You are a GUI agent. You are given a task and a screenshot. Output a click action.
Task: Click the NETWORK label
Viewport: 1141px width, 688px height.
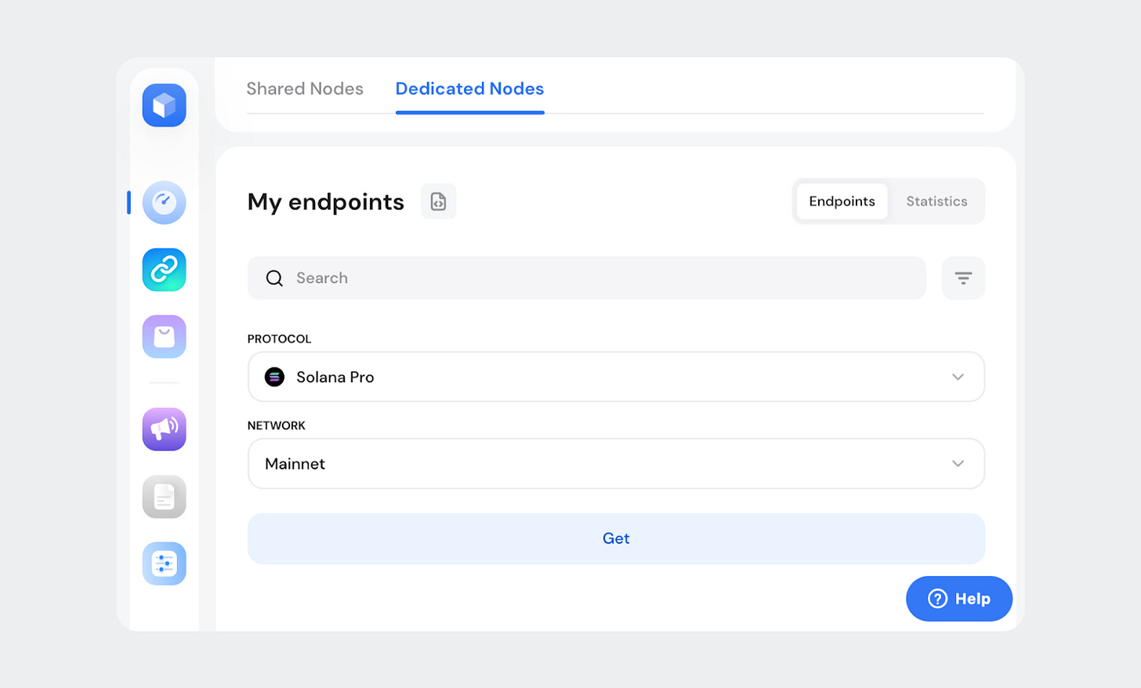coord(277,425)
